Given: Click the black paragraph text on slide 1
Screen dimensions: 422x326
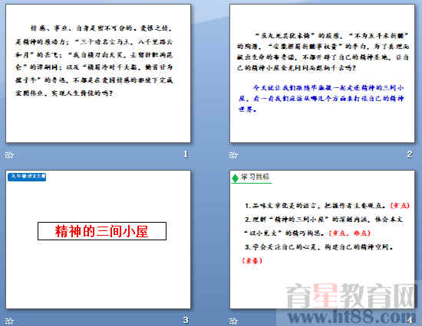Looking at the screenshot, I should coord(94,60).
